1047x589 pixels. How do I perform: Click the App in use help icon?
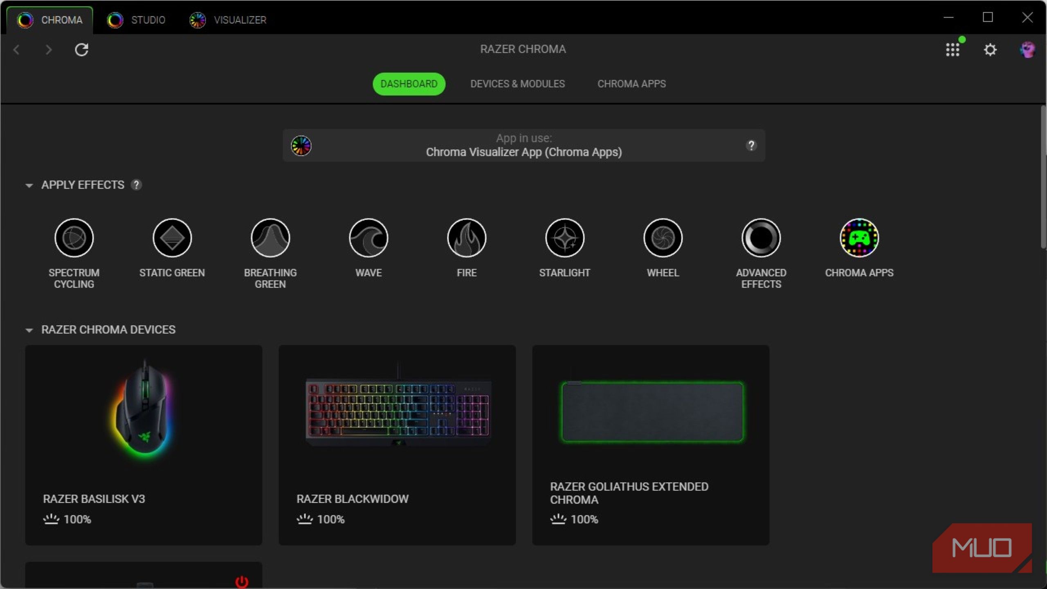[x=751, y=146]
